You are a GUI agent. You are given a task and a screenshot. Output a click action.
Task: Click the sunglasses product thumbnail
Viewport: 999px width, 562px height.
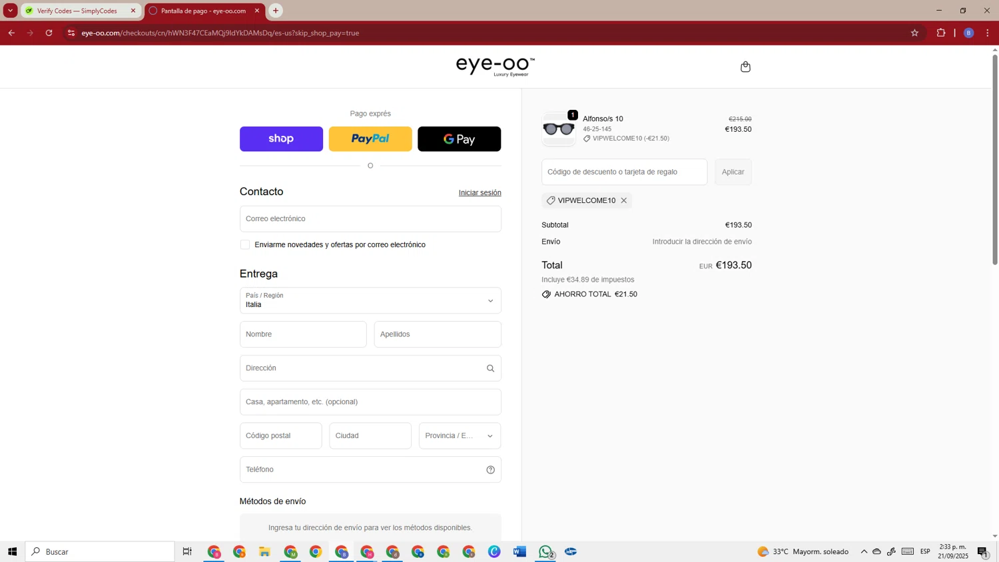click(558, 129)
